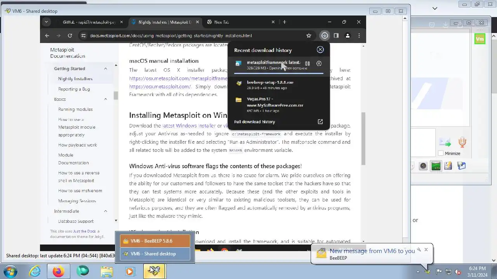Open notification options wrench icon

pos(419,250)
